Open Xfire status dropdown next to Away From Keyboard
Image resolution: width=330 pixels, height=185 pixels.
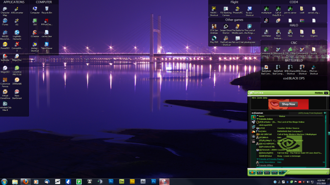point(325,113)
